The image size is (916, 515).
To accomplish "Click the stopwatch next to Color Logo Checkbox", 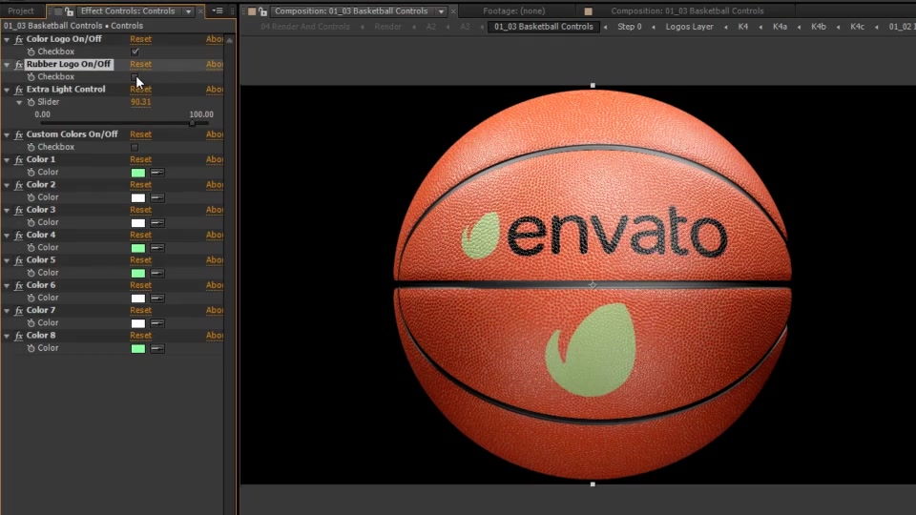I will 31,51.
